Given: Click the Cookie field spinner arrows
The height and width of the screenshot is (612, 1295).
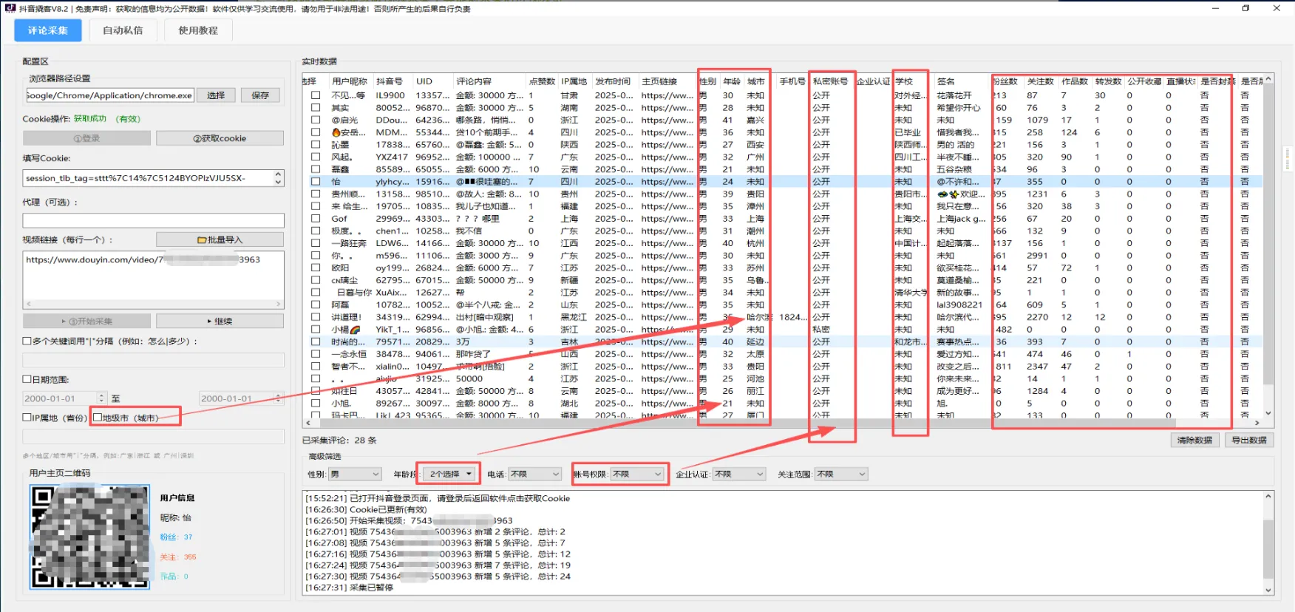Looking at the screenshot, I should click(279, 178).
